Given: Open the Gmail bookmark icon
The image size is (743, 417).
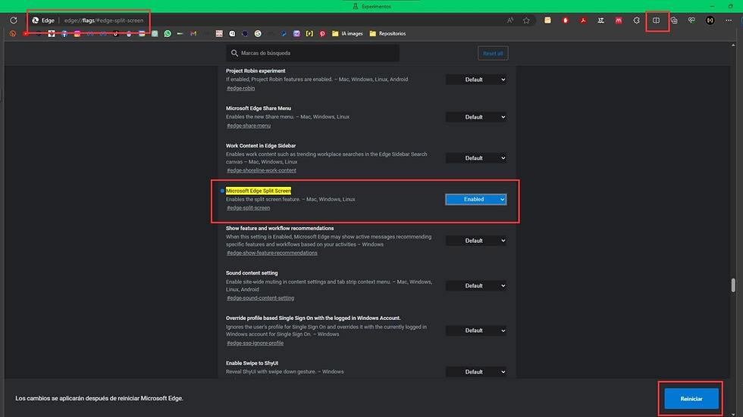Looking at the screenshot, I should (193, 33).
